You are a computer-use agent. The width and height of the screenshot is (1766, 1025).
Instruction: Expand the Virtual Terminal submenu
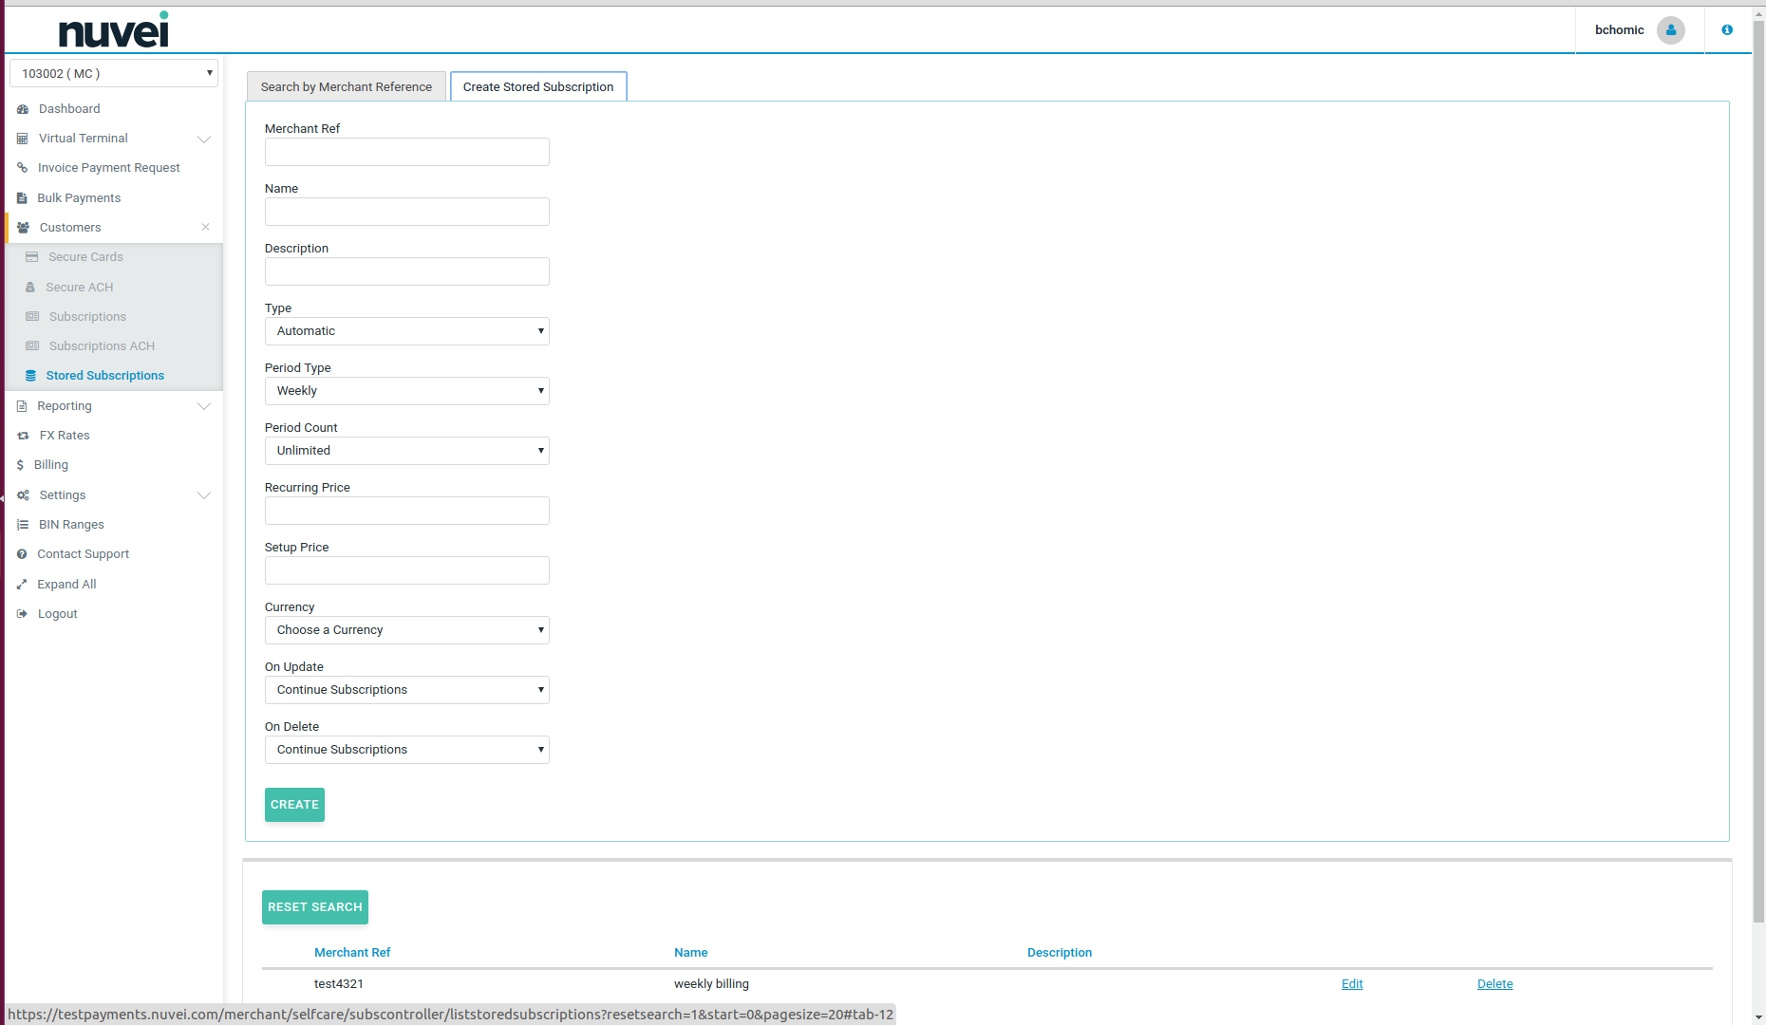(x=204, y=139)
